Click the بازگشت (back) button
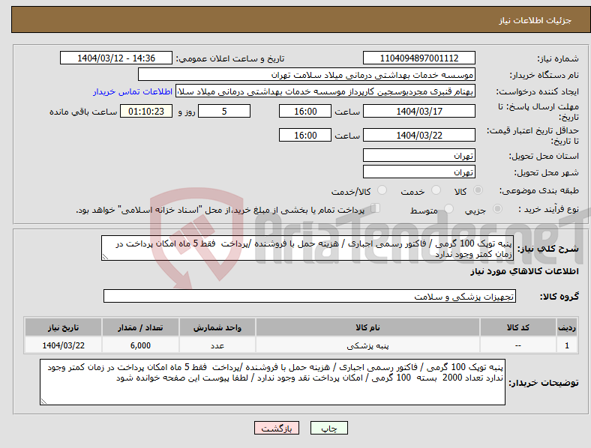 [277, 428]
